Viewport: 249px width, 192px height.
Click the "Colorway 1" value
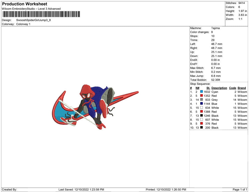[23, 24]
